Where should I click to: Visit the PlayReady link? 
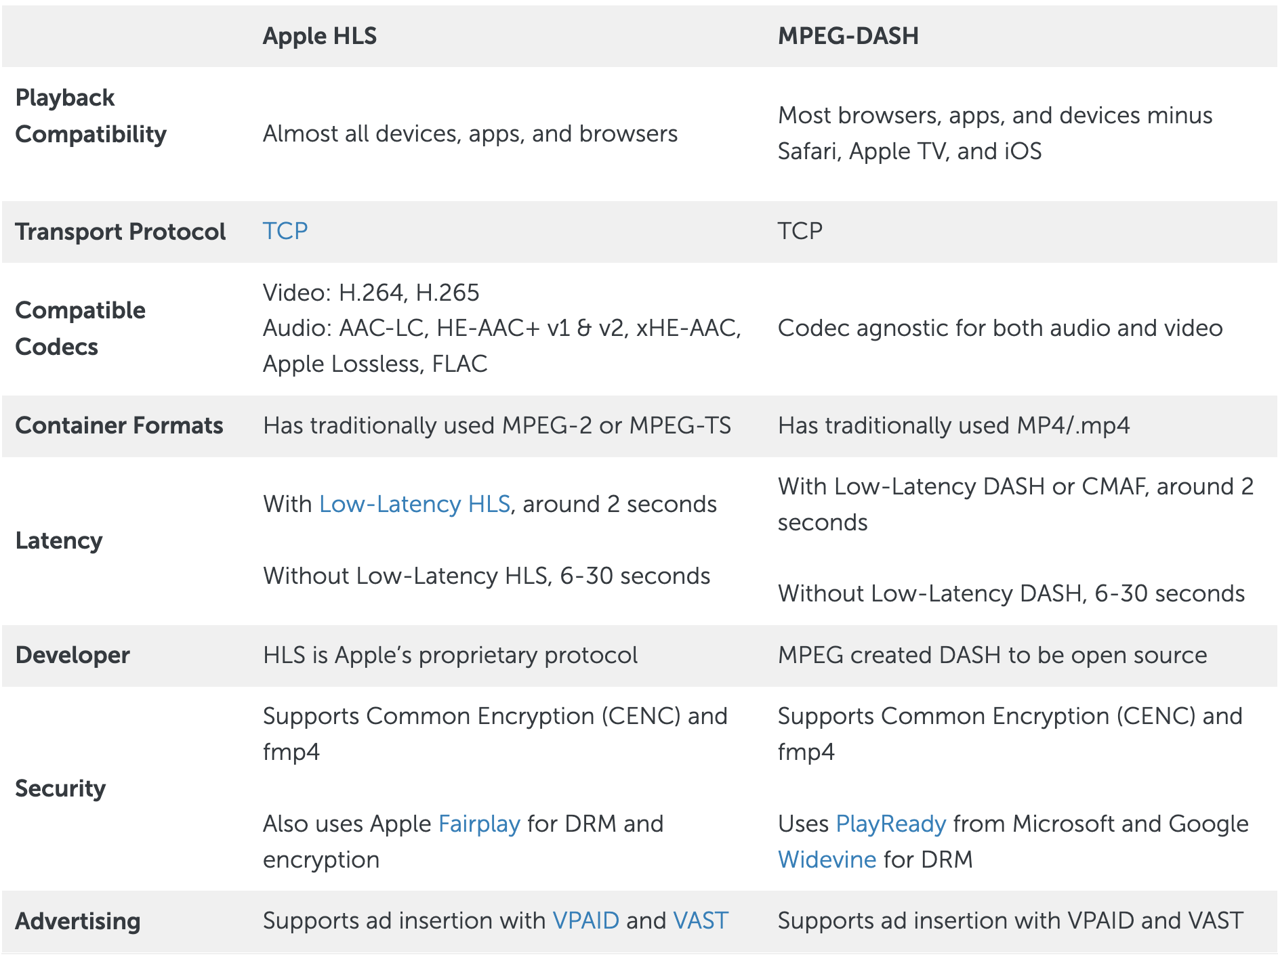coord(890,824)
